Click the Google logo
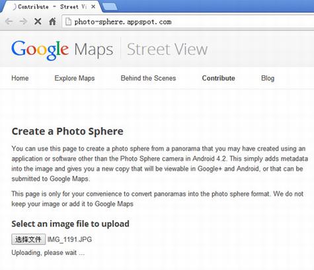314x270 pixels. [40, 50]
